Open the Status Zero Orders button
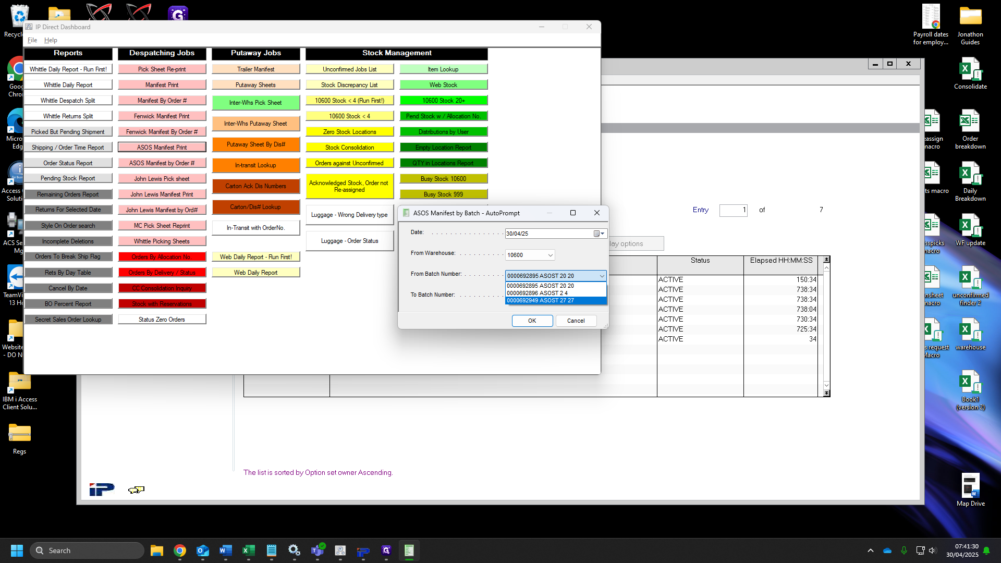Viewport: 1001px width, 563px height. click(162, 320)
